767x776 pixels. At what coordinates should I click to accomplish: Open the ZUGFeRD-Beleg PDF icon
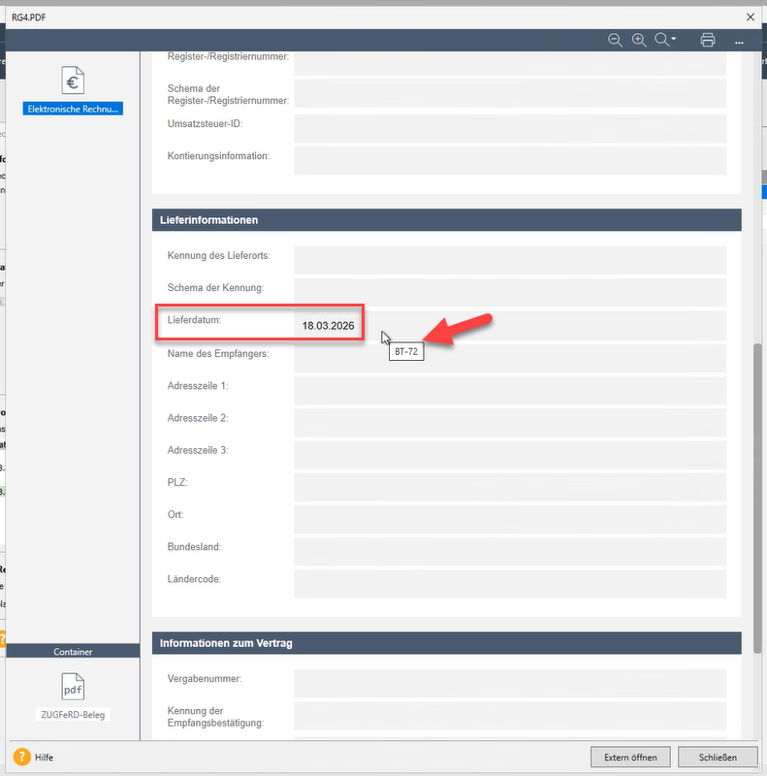(x=73, y=690)
